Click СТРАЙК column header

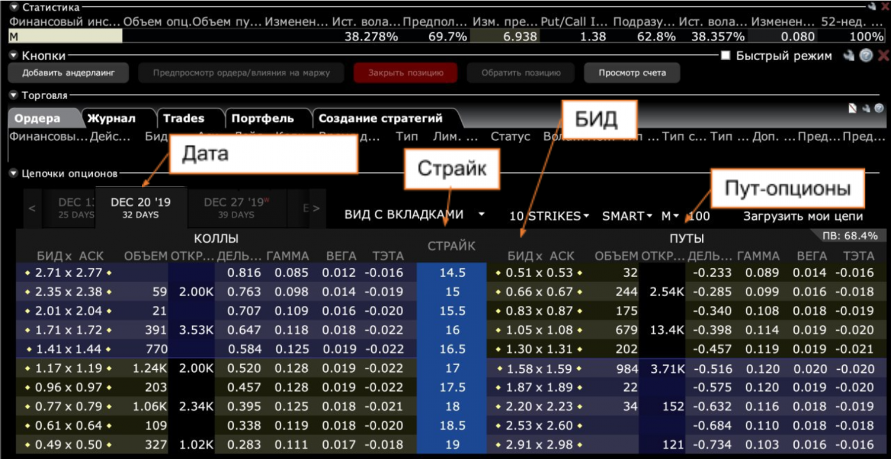(x=451, y=246)
